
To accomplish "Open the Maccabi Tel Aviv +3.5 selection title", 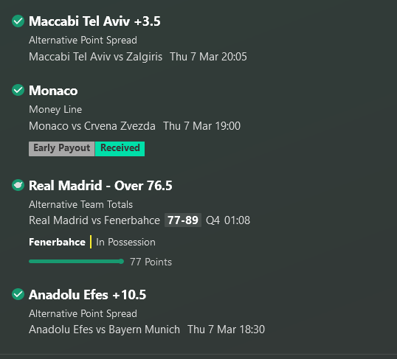I will (94, 21).
